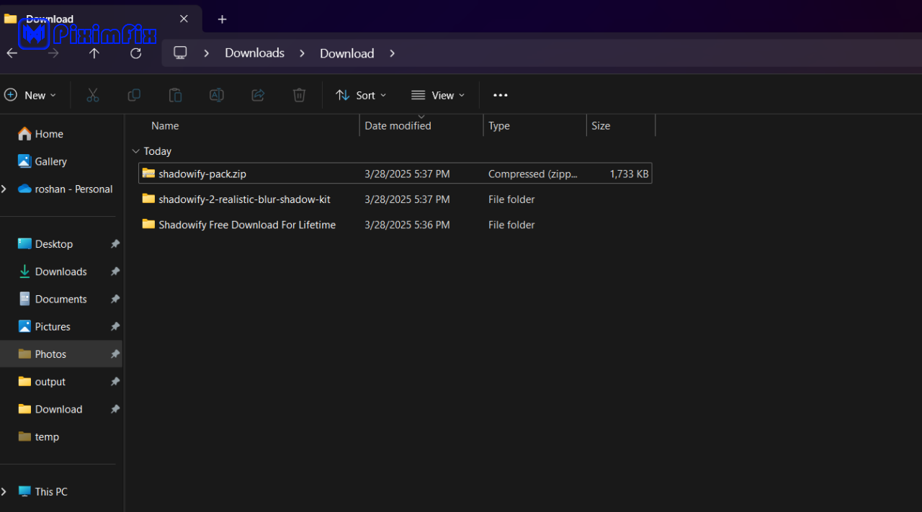
Task: Unpin Downloads from Quick access
Action: (x=115, y=271)
